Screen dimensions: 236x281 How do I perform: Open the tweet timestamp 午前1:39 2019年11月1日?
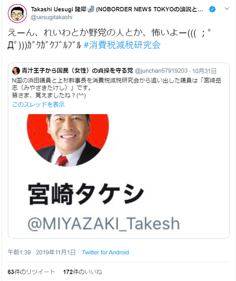41,252
